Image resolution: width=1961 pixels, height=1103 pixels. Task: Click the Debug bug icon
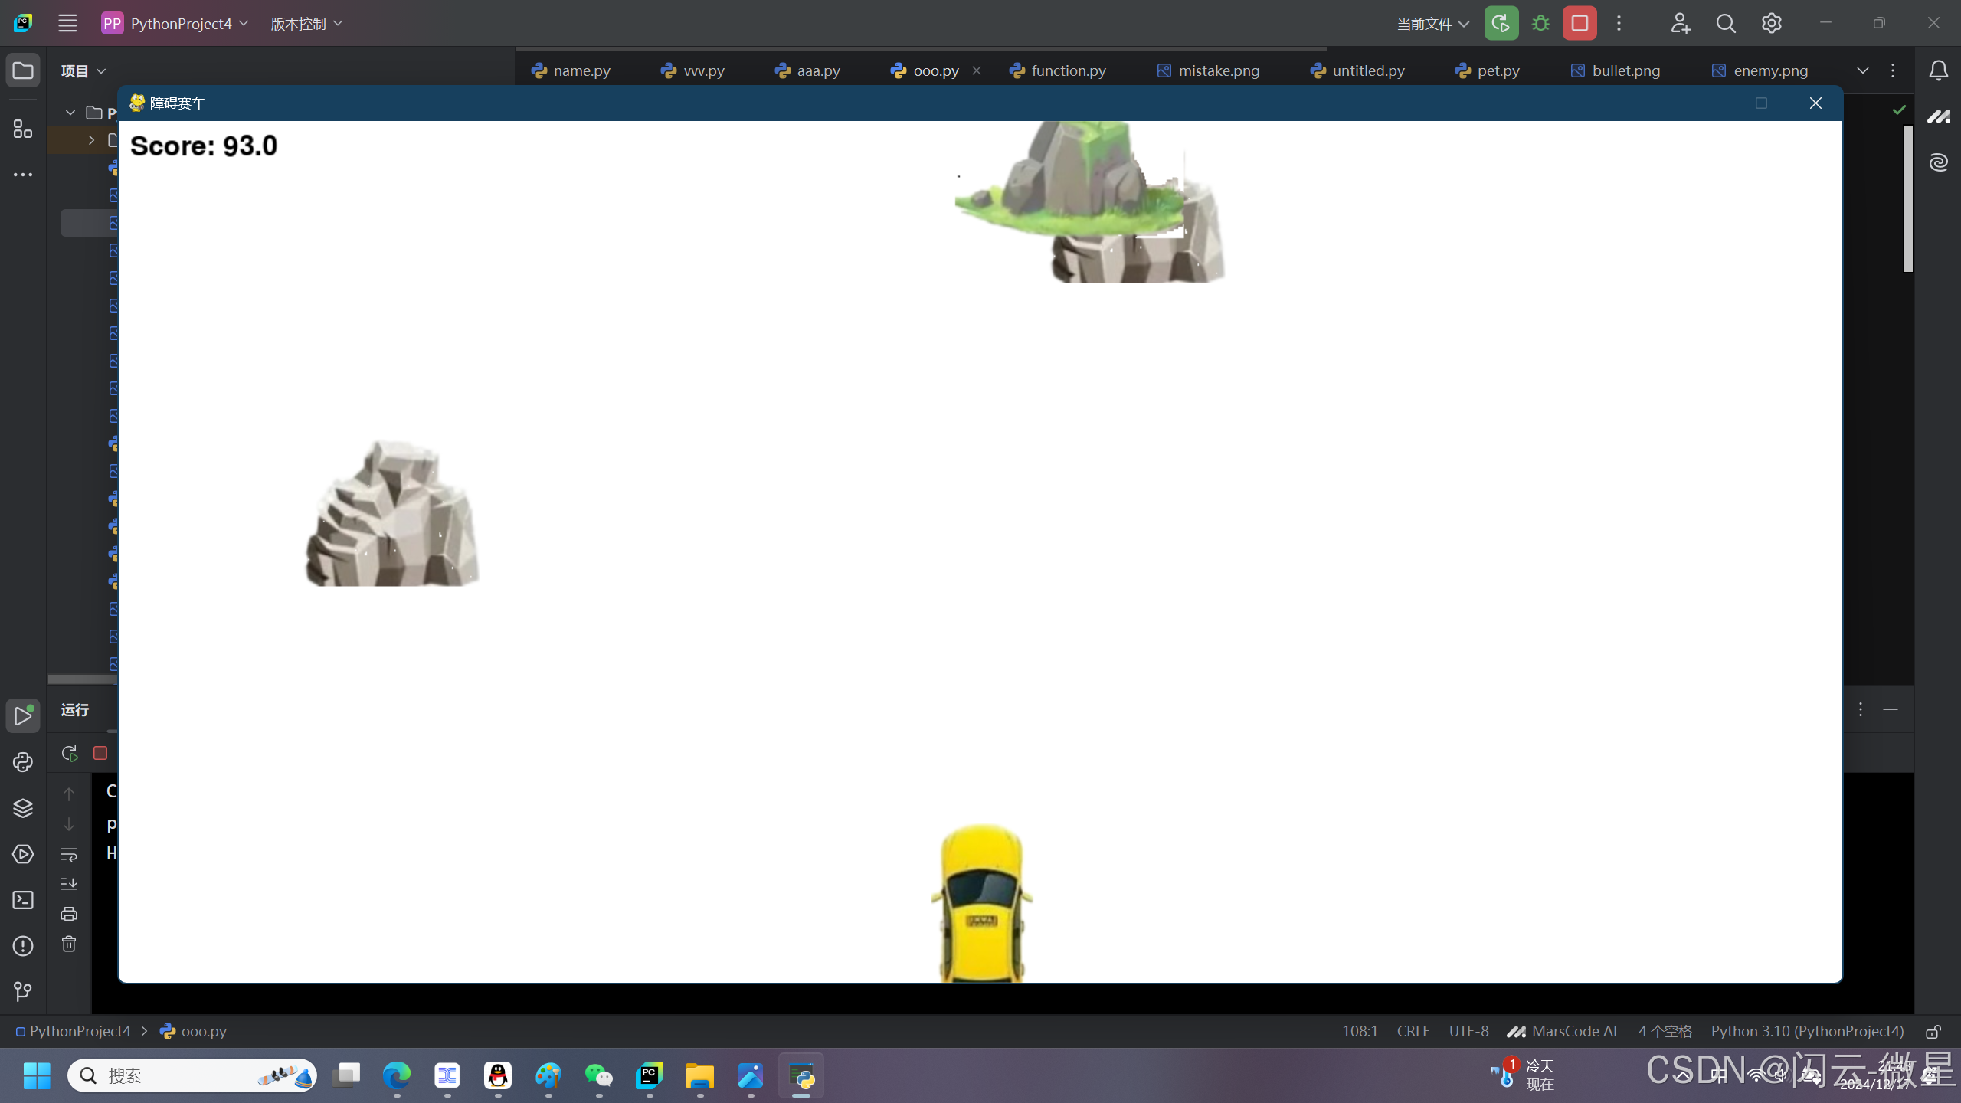click(1540, 23)
